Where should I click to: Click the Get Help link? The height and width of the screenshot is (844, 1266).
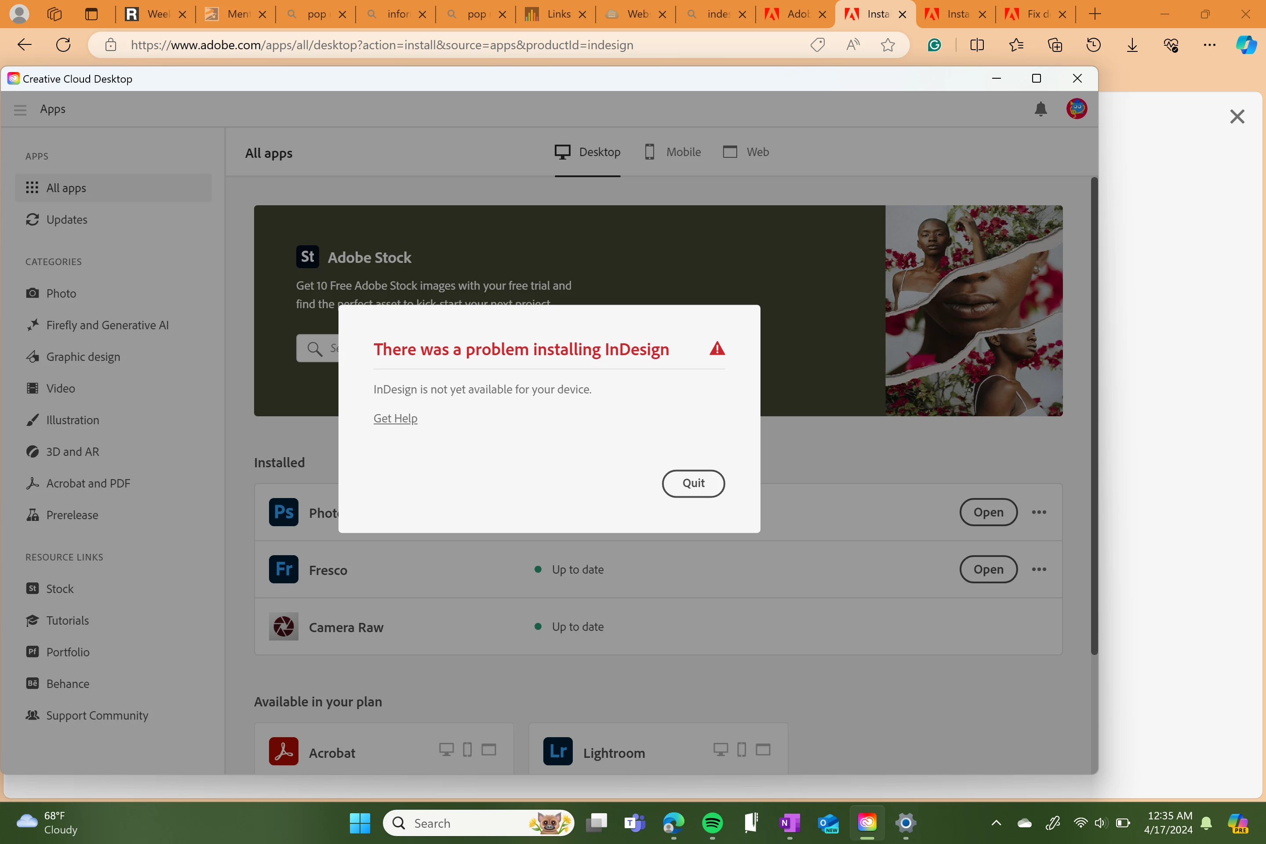[x=395, y=418]
